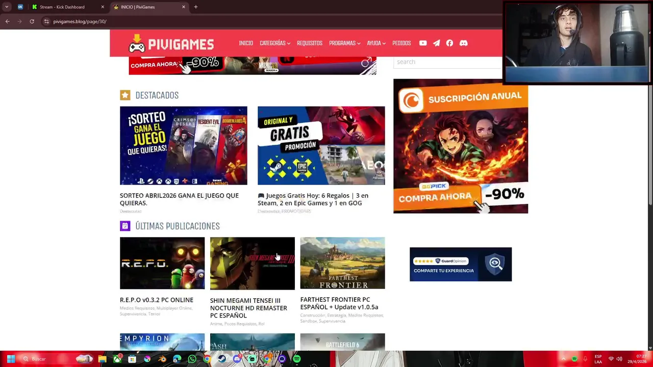The image size is (653, 367).
Task: Open SORTEO ABRIL2026 GANA EL JUEGO link
Action: [x=179, y=199]
